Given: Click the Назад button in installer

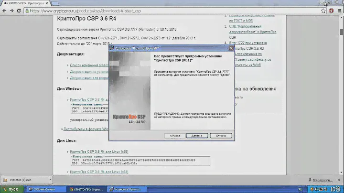Looking at the screenshot, I should (174, 136).
